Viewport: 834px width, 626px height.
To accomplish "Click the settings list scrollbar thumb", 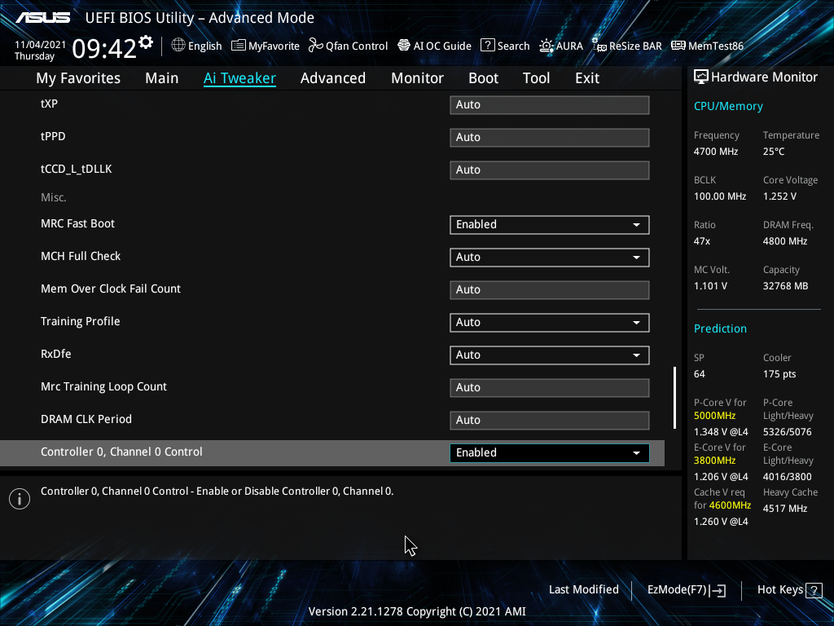I will tap(674, 398).
